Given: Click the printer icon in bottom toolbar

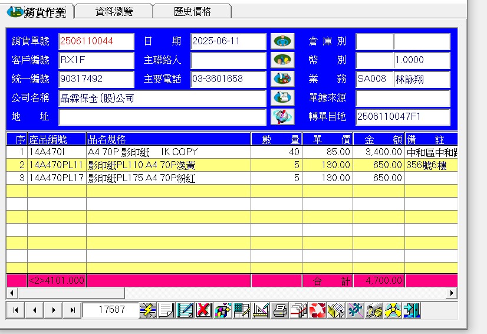Looking at the screenshot, I should [x=280, y=310].
